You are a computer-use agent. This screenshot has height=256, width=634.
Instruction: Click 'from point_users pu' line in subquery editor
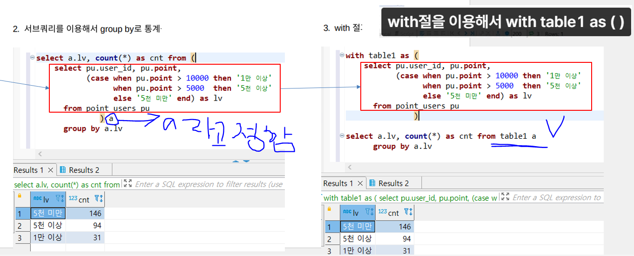[107, 108]
